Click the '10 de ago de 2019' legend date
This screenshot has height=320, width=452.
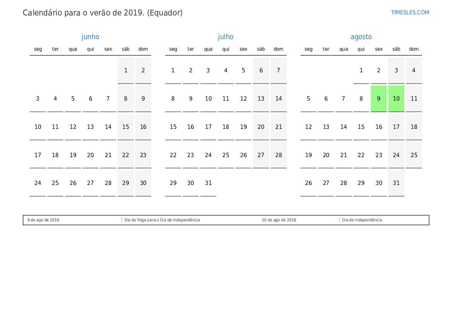coord(279,220)
